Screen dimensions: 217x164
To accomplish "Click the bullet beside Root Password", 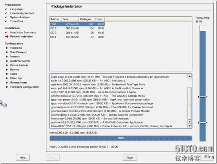I will (7, 52).
